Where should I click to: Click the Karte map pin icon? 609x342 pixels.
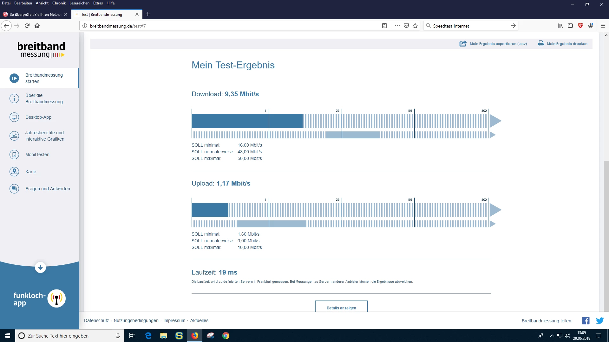pyautogui.click(x=14, y=172)
